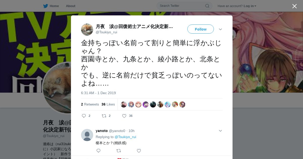Open the @Tsukiyo_rui reply-to link
Image resolution: width=303 pixels, height=159 pixels.
click(x=125, y=137)
